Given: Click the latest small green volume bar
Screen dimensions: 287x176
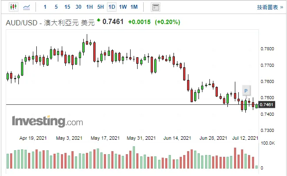Looking at the screenshot, I should tap(256, 167).
